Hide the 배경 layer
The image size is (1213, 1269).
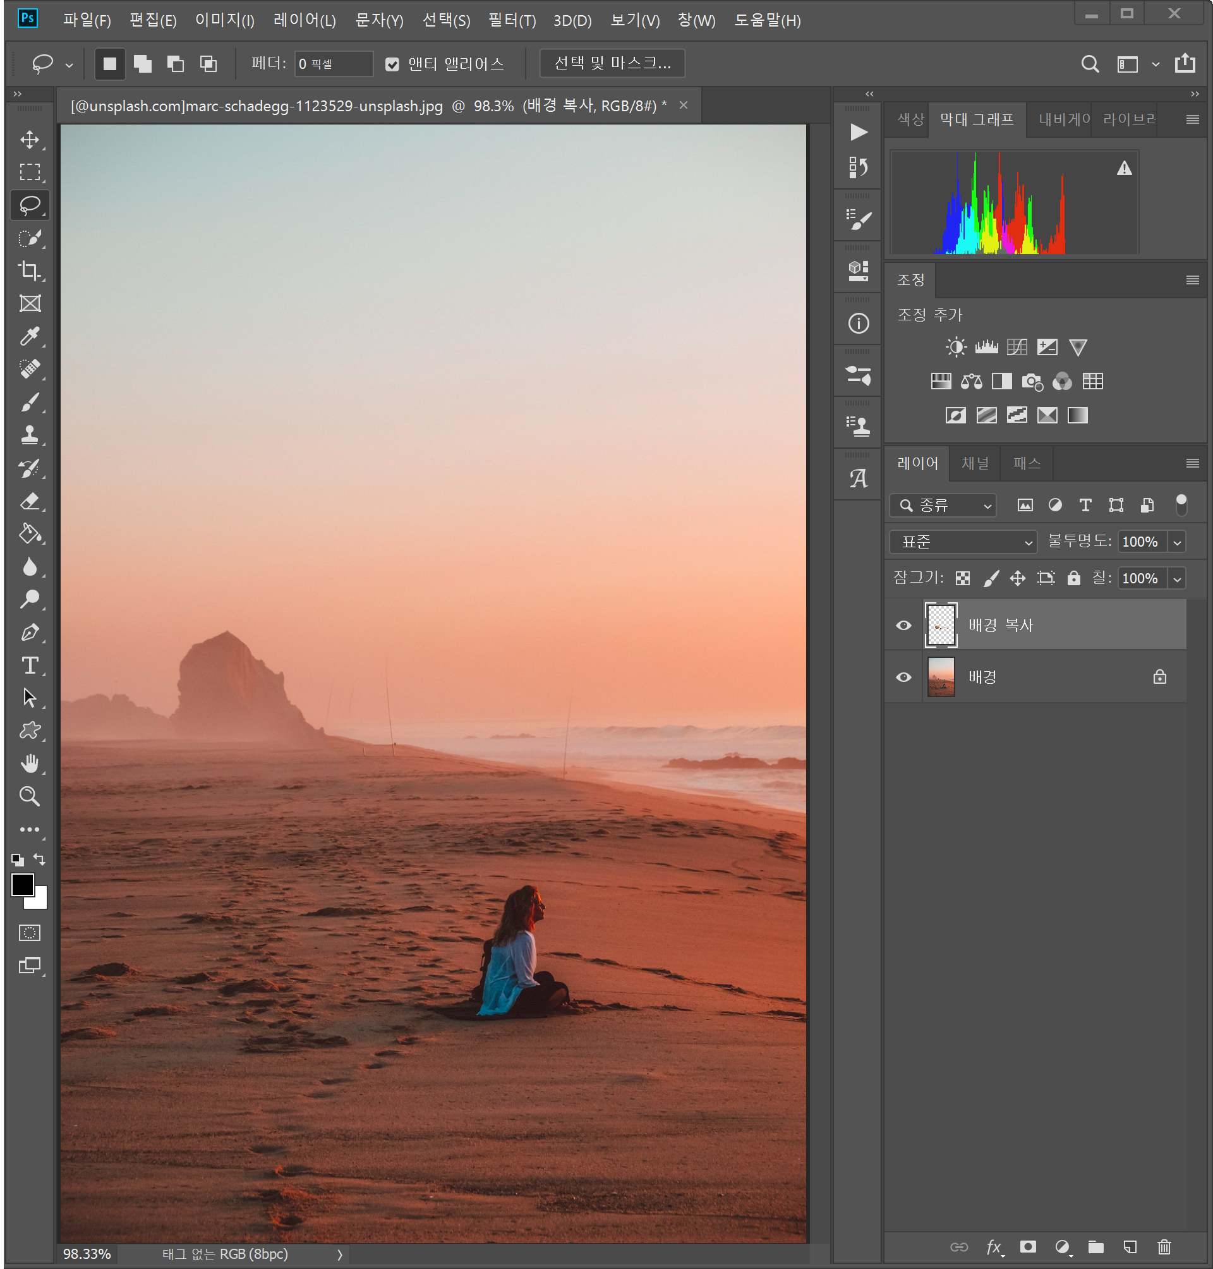coord(903,677)
